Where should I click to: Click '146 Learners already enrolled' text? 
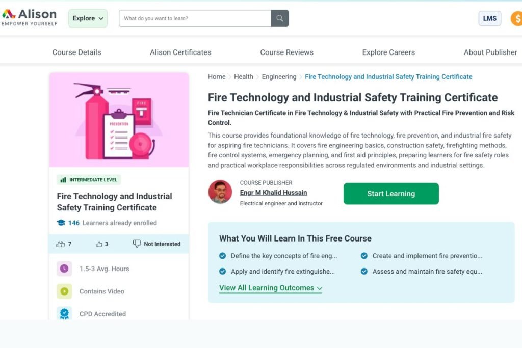coord(113,223)
